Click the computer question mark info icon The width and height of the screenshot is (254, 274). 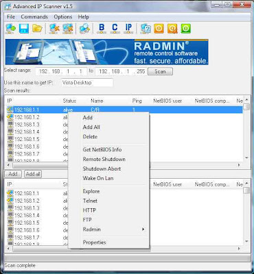pyautogui.click(x=146, y=29)
